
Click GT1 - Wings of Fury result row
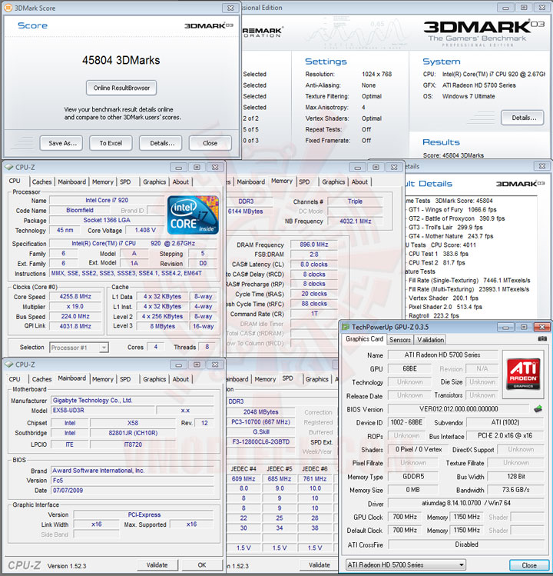[452, 210]
